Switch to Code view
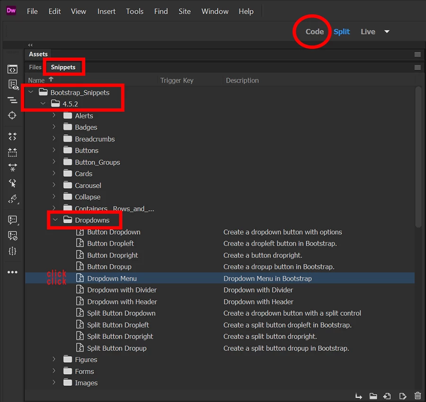 314,32
